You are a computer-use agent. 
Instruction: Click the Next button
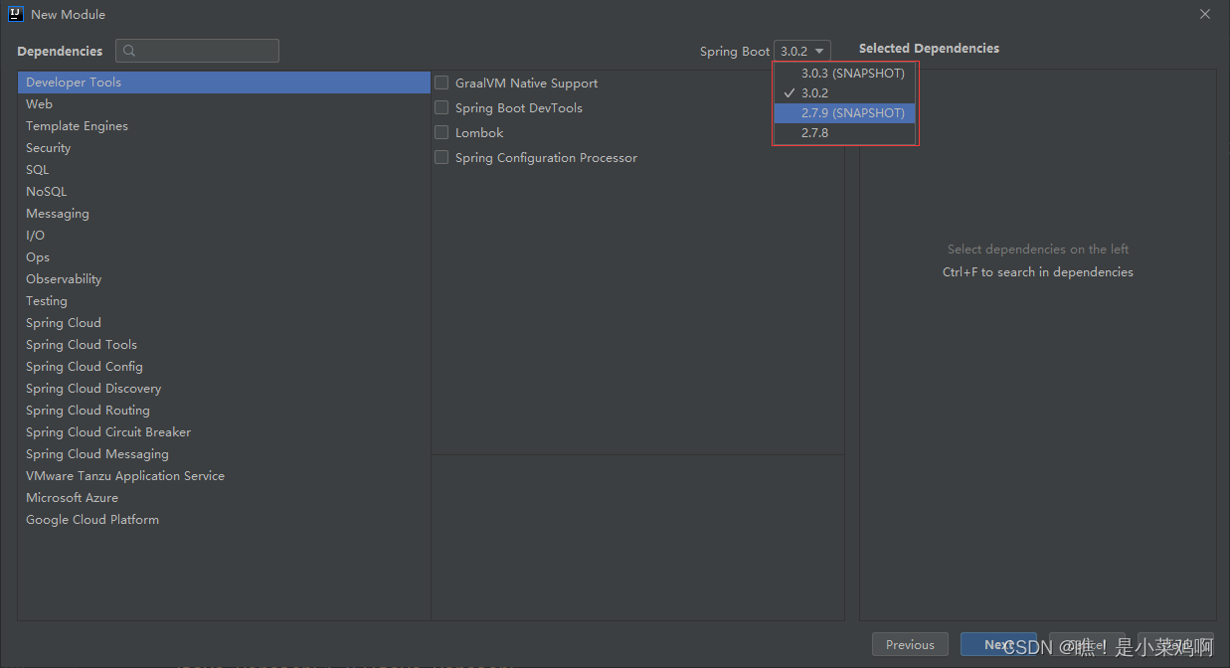click(x=998, y=644)
